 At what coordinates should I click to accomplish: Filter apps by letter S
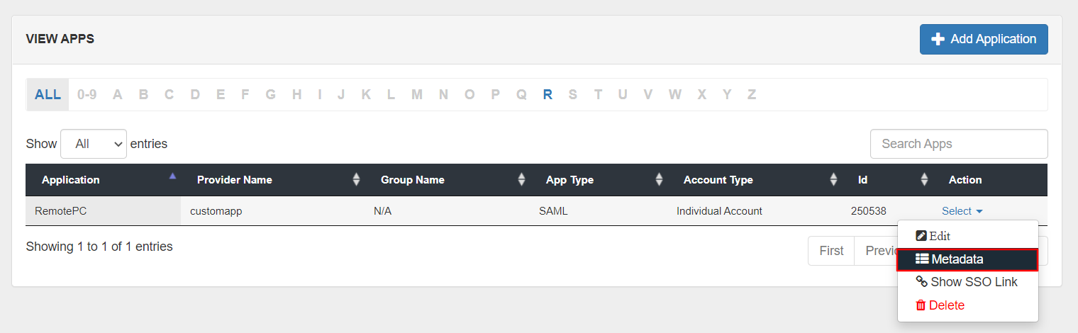click(x=573, y=94)
